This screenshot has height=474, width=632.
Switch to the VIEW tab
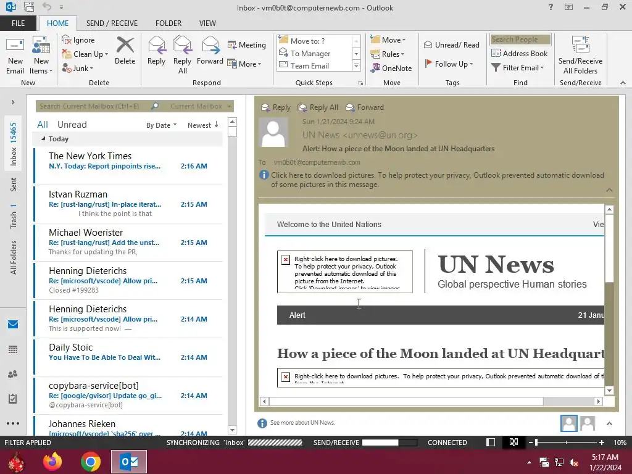tap(207, 23)
